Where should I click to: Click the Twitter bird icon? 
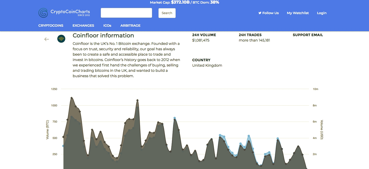pos(260,13)
